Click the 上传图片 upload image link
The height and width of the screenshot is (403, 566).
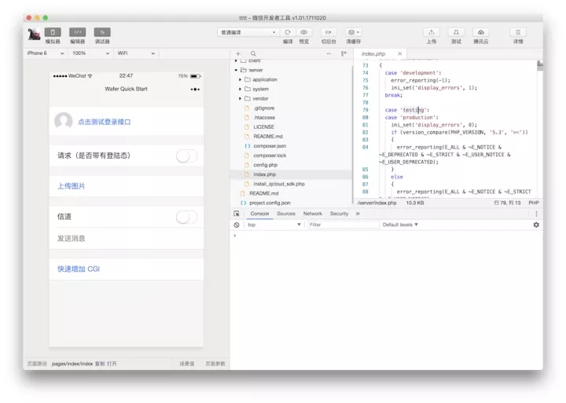point(72,186)
